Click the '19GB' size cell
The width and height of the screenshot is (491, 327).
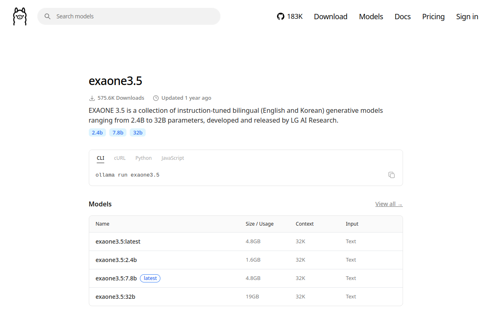coord(252,297)
